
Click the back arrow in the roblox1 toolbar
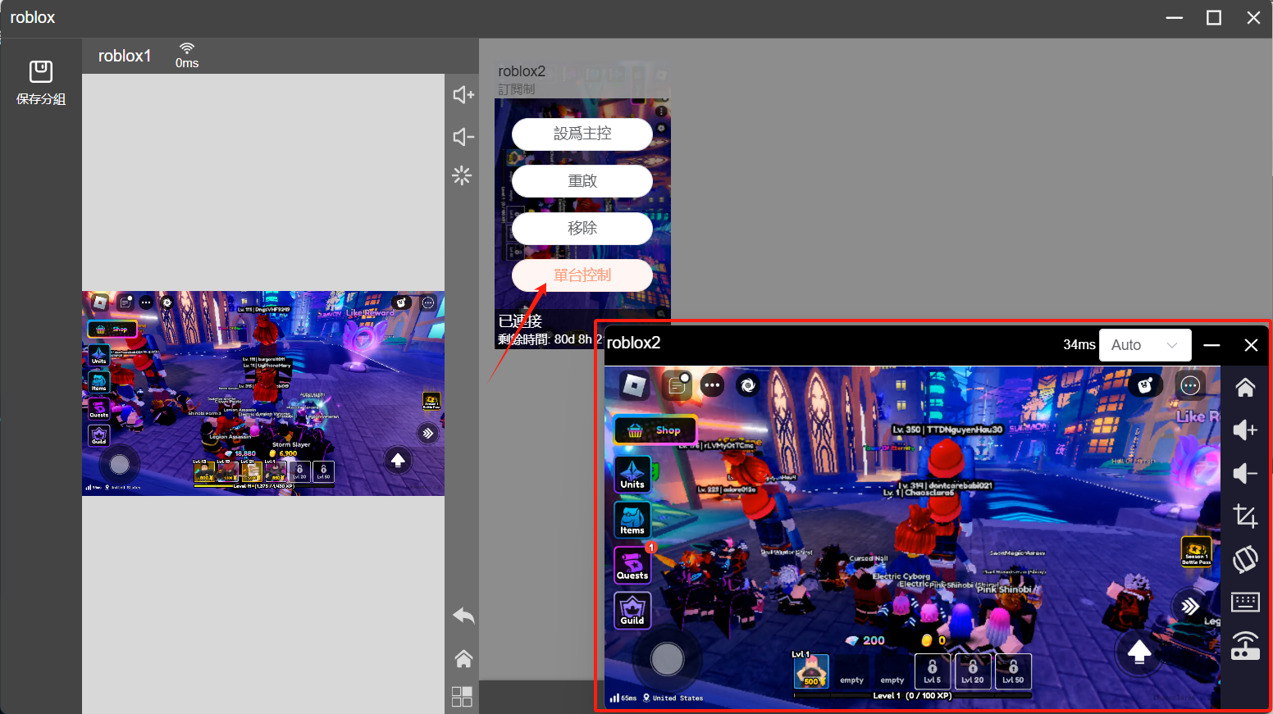(463, 616)
